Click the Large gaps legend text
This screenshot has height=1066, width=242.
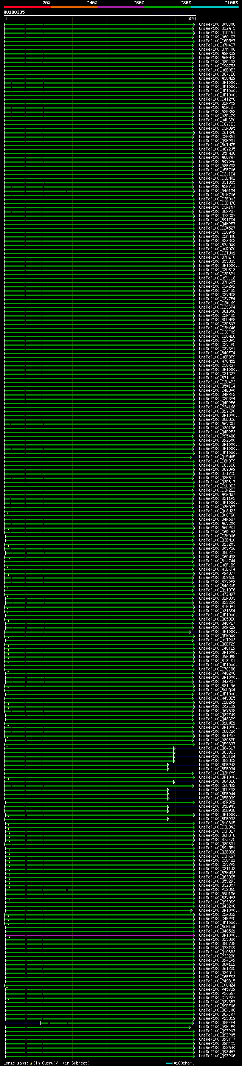pos(16,1063)
